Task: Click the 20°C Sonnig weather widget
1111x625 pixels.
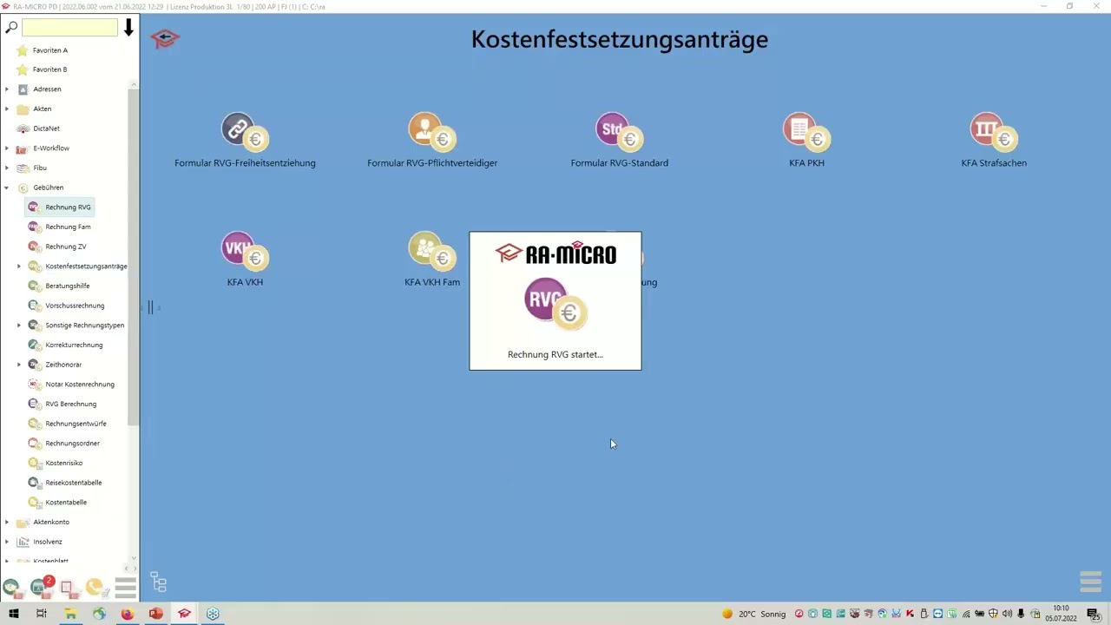Action: [753, 614]
